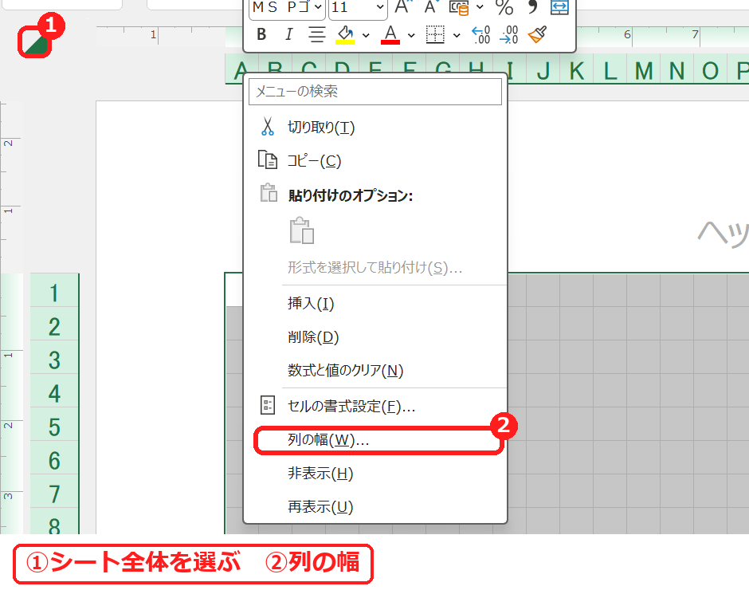The height and width of the screenshot is (590, 749).
Task: Select column header M
Action: [x=644, y=71]
